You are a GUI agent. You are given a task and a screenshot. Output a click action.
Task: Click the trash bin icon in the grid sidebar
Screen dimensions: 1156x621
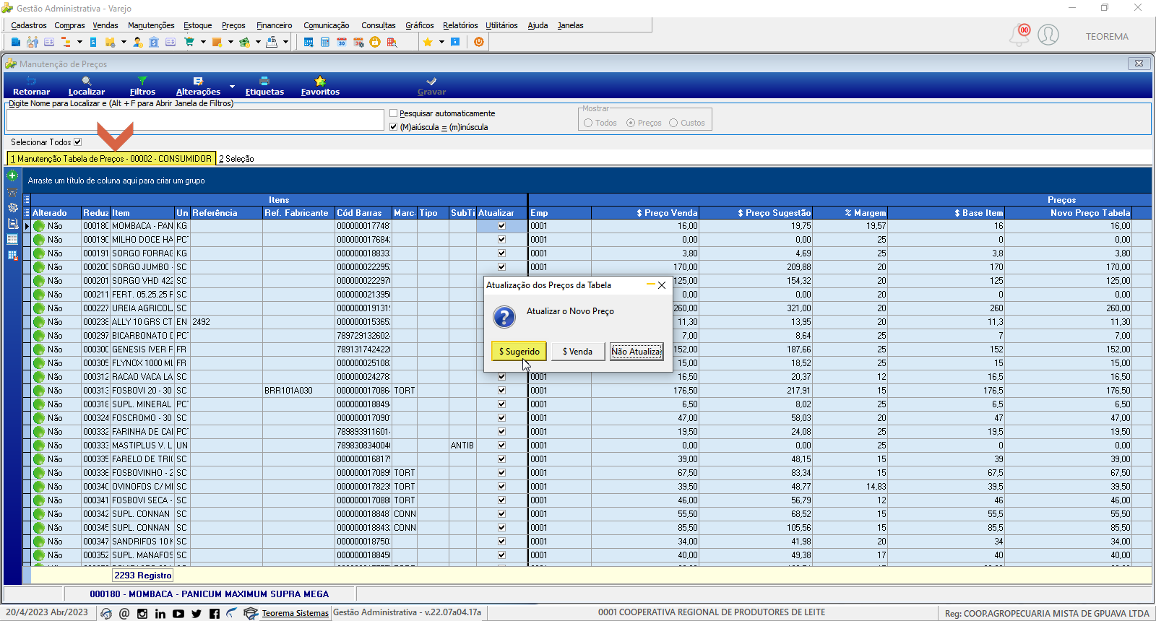(x=12, y=192)
